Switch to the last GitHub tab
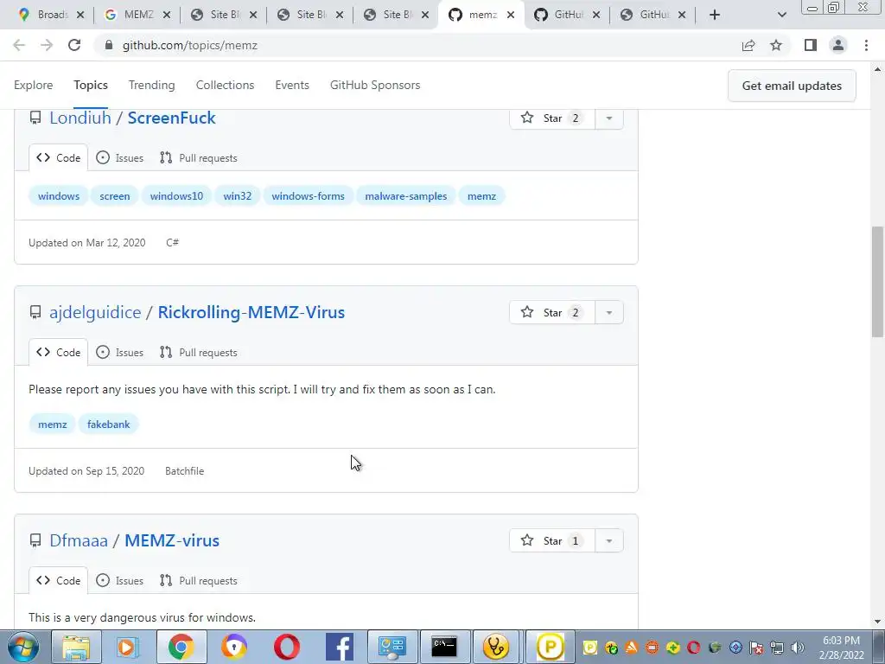Screen dimensions: 885x664 tap(646, 15)
